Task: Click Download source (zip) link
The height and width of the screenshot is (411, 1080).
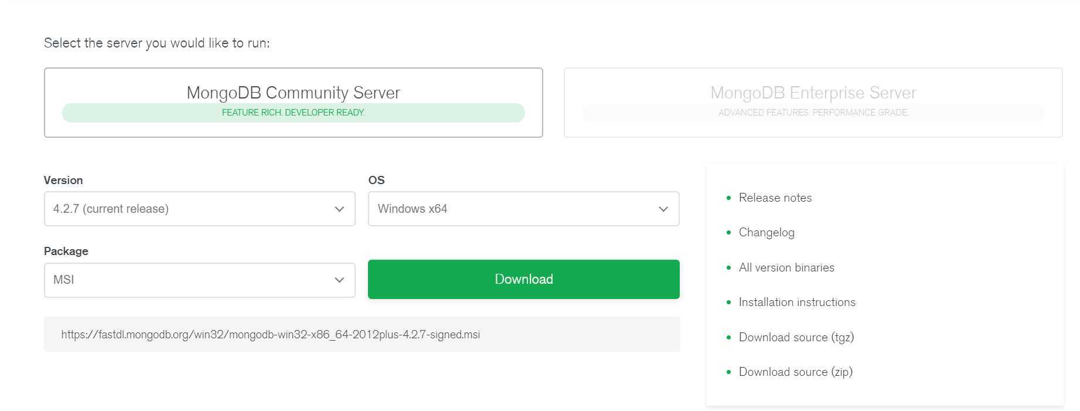Action: tap(795, 372)
